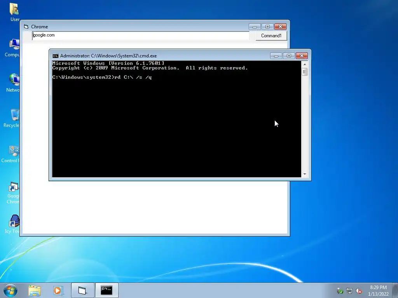The width and height of the screenshot is (398, 298).
Task: Click the Chrome window title bar icon
Action: point(26,27)
